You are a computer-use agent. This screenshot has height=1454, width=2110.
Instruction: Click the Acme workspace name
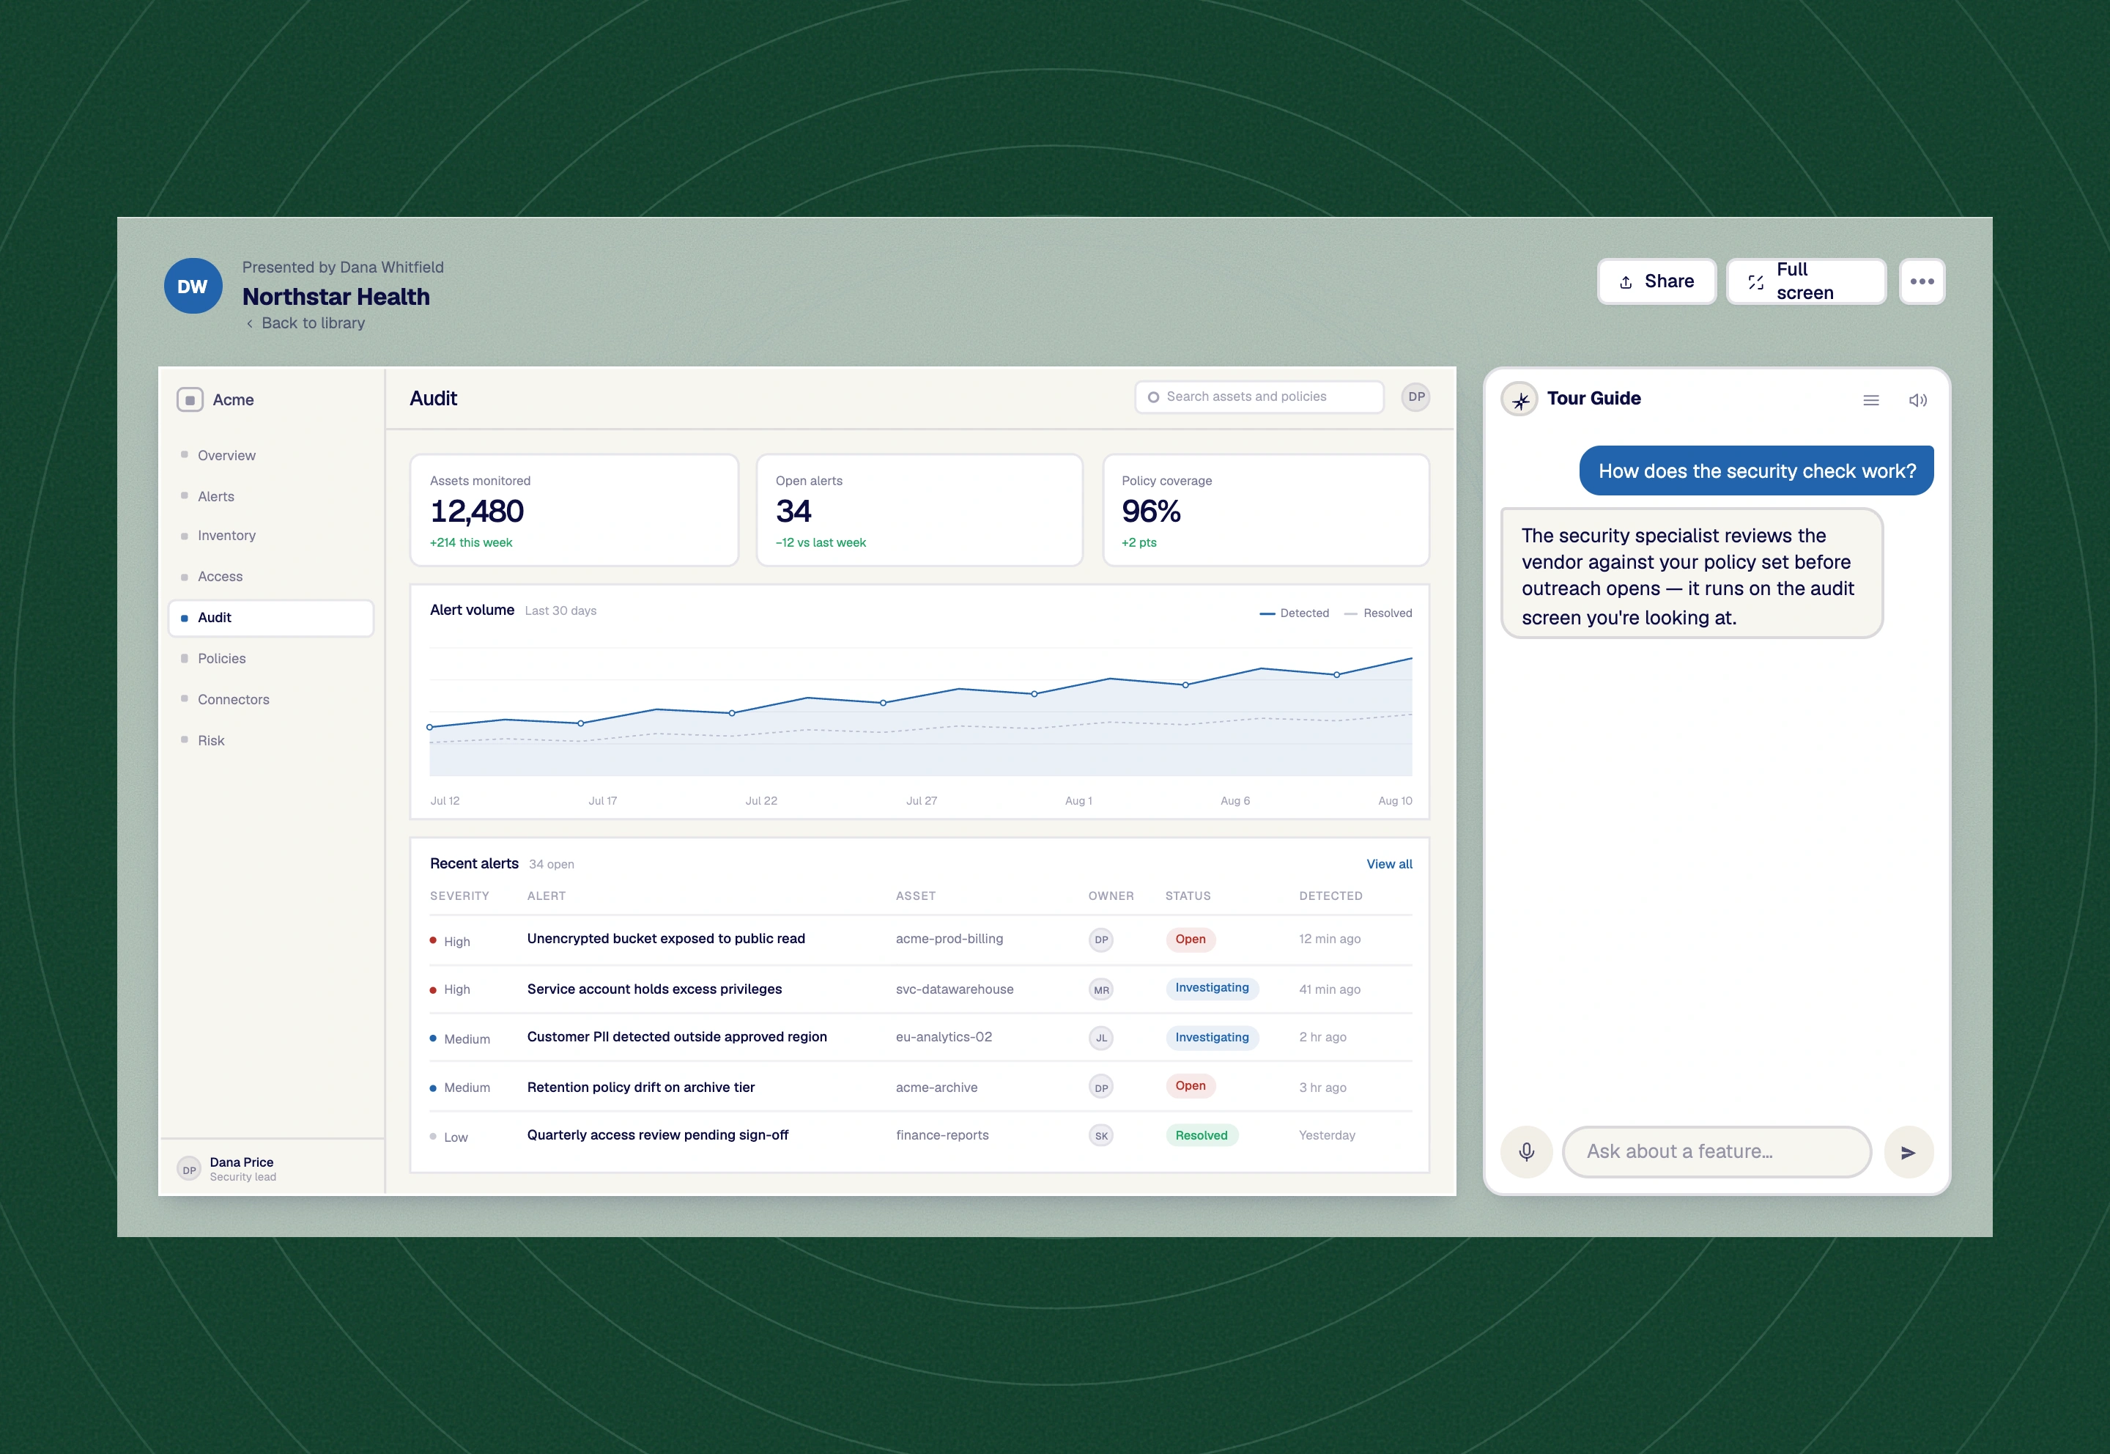click(233, 400)
